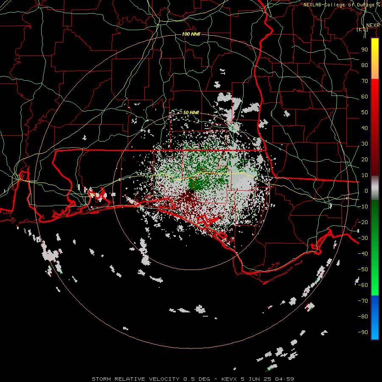Click the "30" value on velocity scale
The width and height of the screenshot is (382, 382).
(365, 144)
